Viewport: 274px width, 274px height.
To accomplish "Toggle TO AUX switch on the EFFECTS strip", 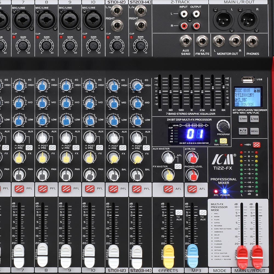I will point(179,212).
